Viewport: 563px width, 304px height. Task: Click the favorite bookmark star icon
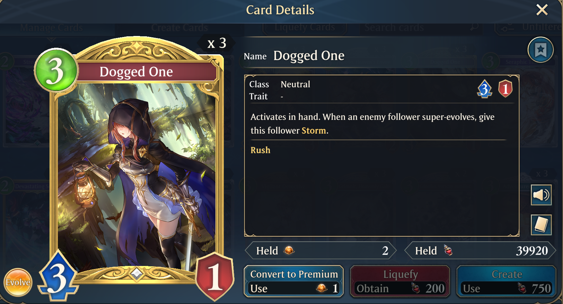point(540,50)
